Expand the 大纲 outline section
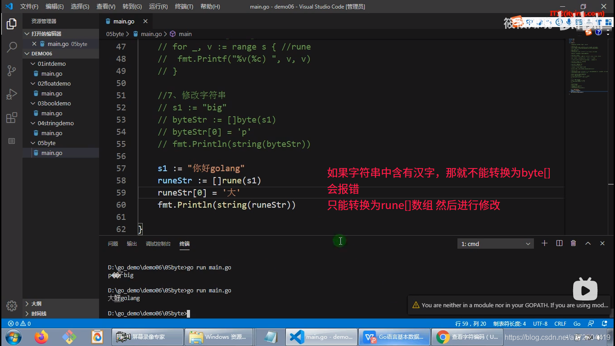 click(x=61, y=304)
